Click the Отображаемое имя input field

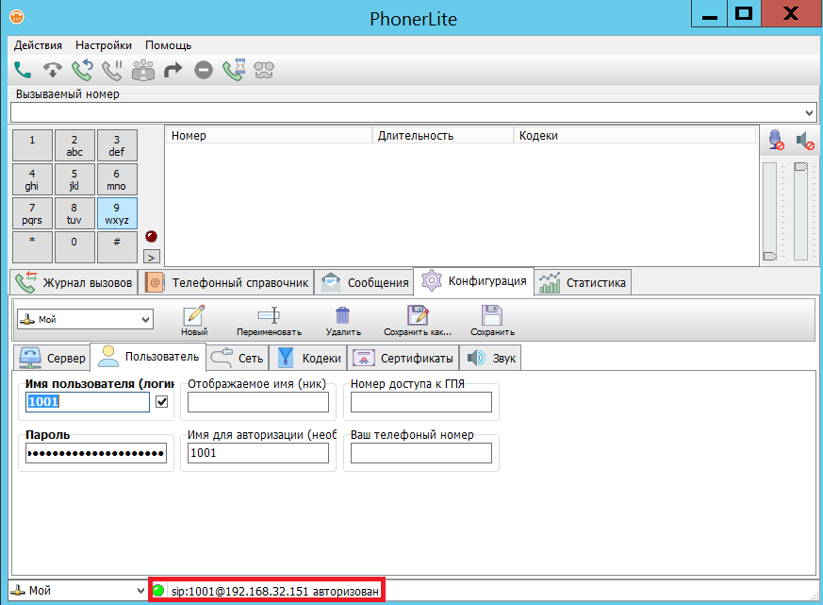click(258, 402)
